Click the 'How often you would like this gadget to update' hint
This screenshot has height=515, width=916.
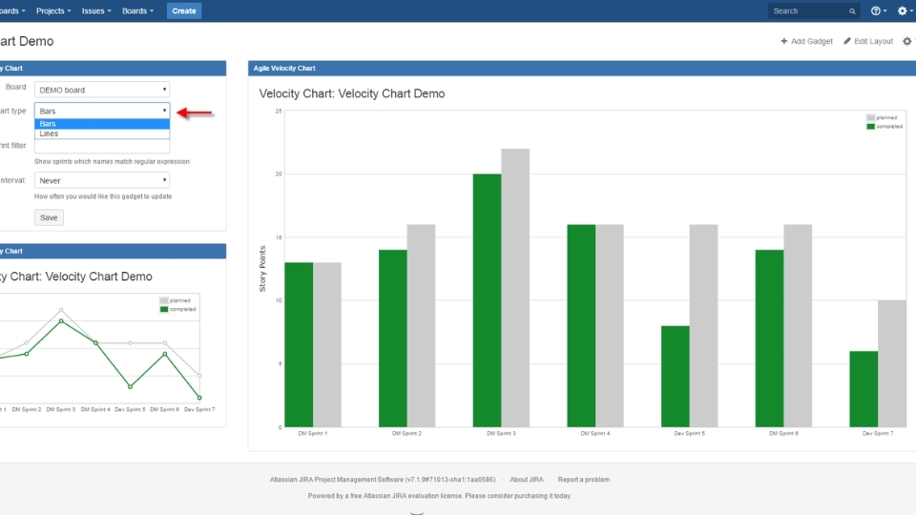coord(103,196)
